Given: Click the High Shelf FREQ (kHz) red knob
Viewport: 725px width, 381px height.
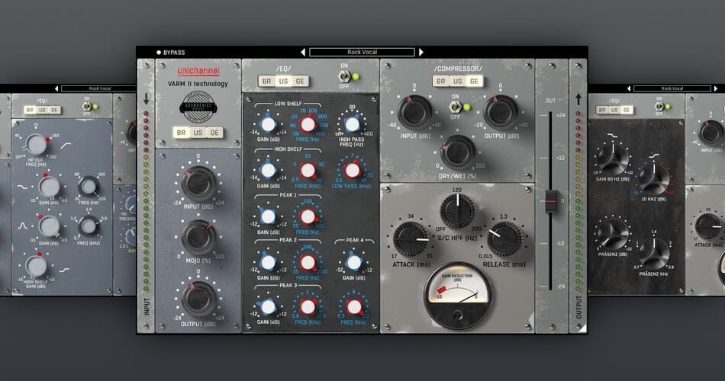Looking at the screenshot, I should tap(308, 171).
